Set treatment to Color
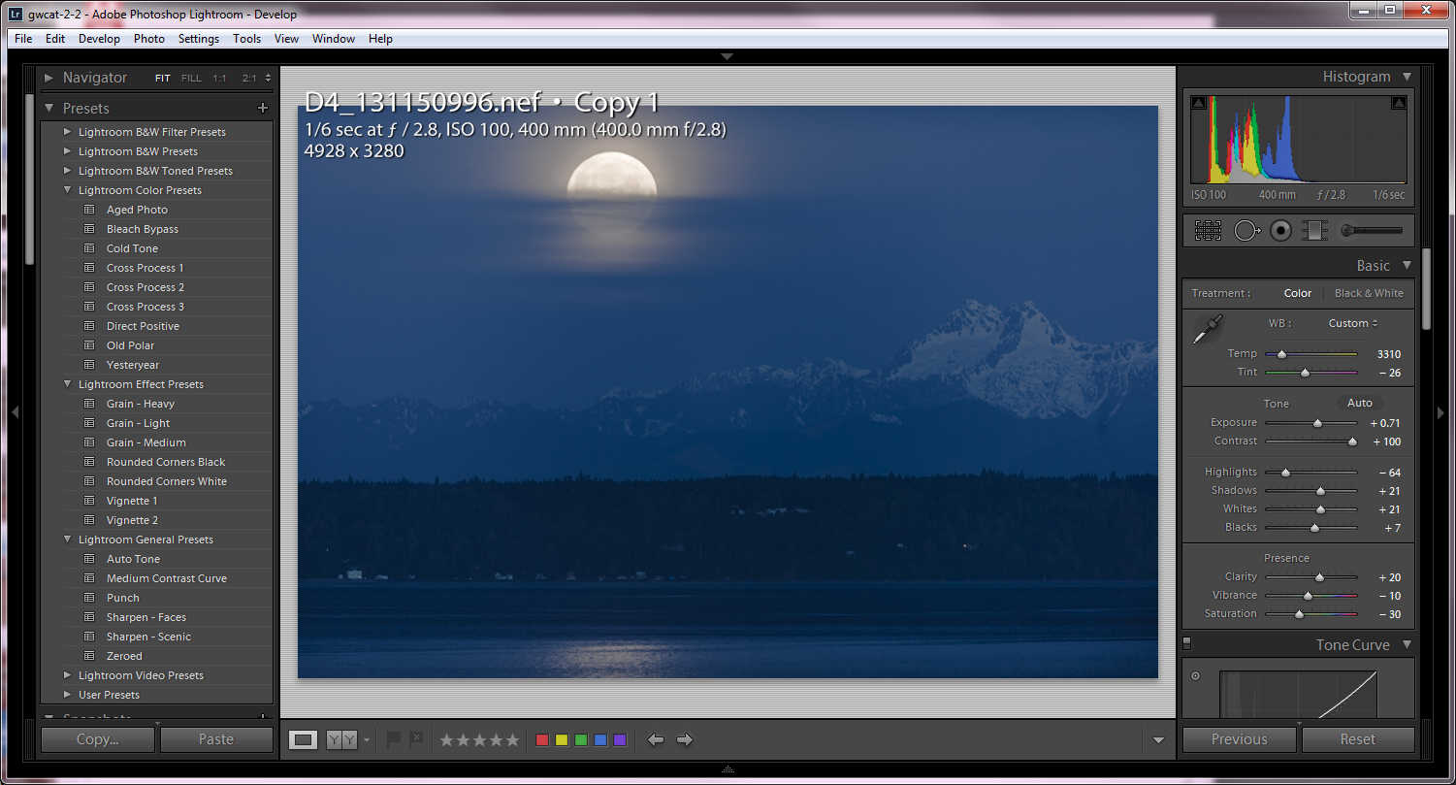 1298,293
